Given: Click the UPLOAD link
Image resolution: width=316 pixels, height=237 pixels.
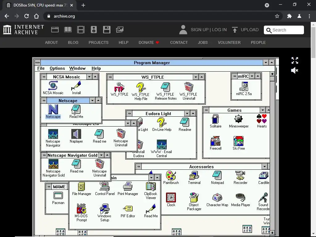Looking at the screenshot, I should coord(245,30).
